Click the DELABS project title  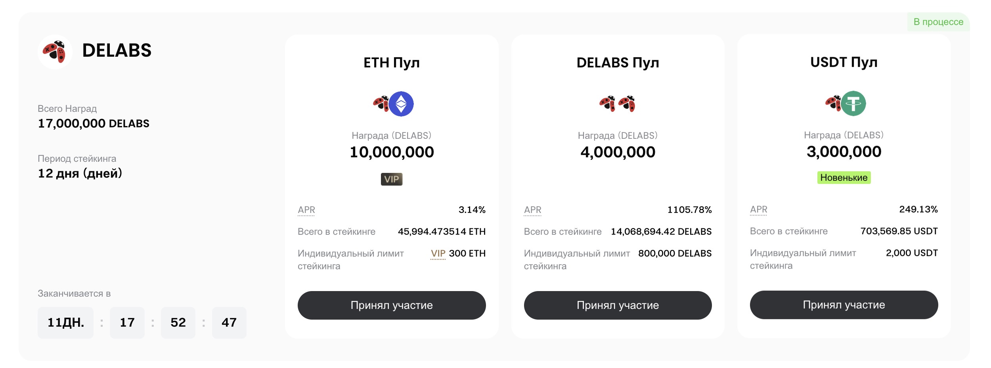click(x=117, y=51)
